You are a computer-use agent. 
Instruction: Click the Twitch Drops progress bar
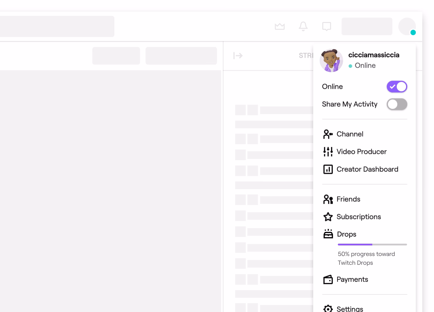point(372,244)
